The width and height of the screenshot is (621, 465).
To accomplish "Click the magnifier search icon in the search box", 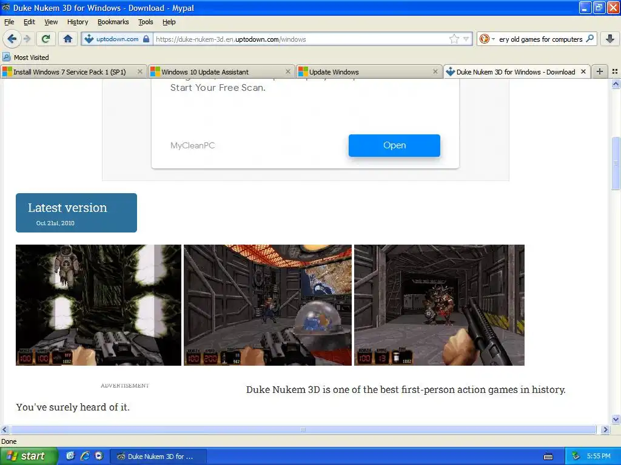I will [589, 39].
